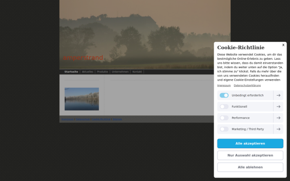This screenshot has width=290, height=181.
Task: Open Datenschutzerklärung link in cookie dialog
Action: click(x=247, y=85)
